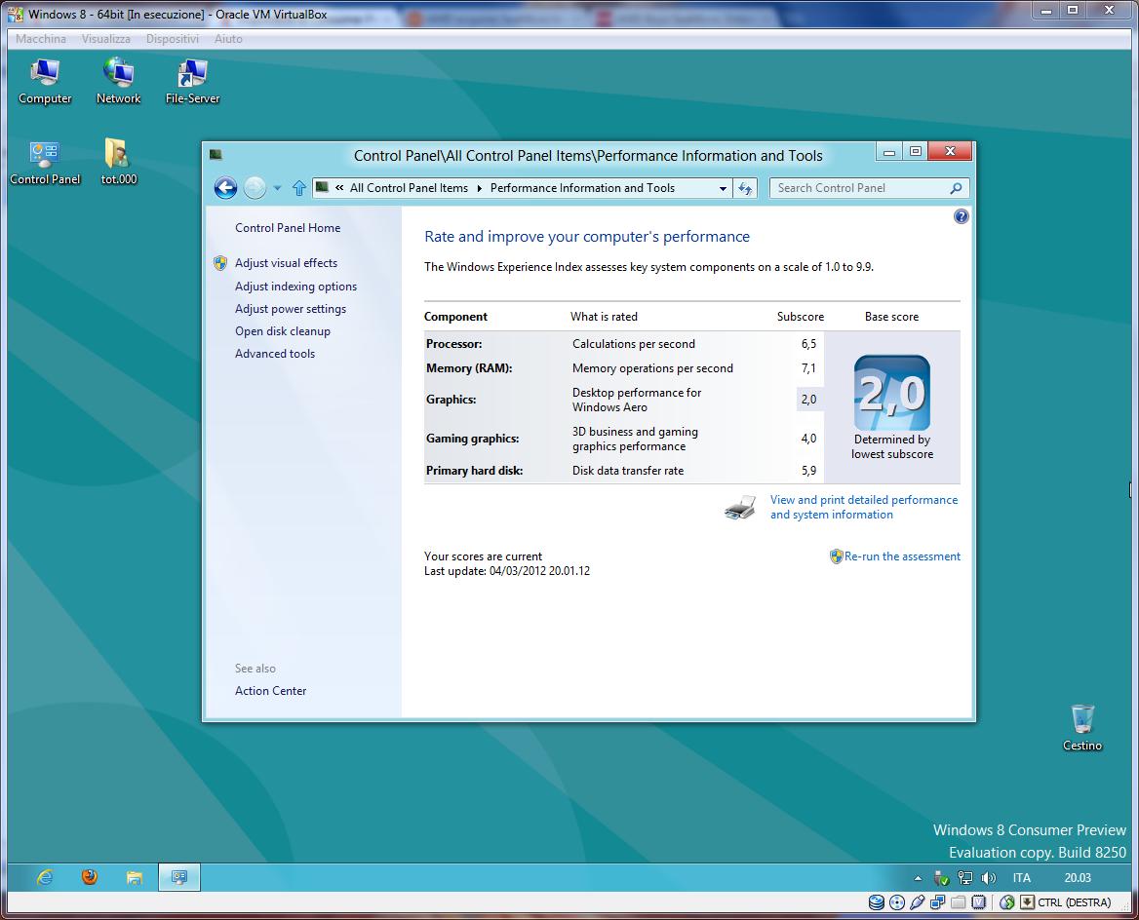Open the blue help question mark
The image size is (1139, 920).
(x=962, y=216)
